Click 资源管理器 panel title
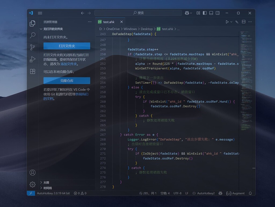Image resolution: width=275 pixels, height=207 pixels. [x=50, y=22]
